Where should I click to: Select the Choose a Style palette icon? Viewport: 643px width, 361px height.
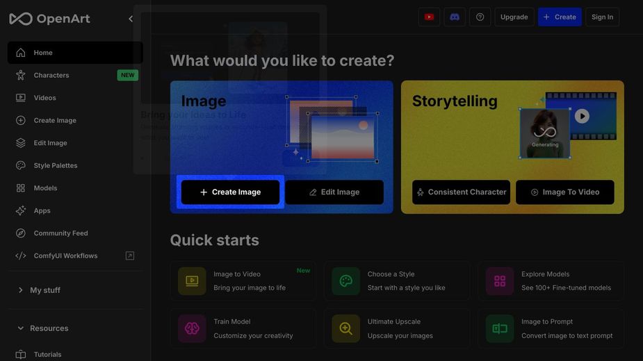345,281
